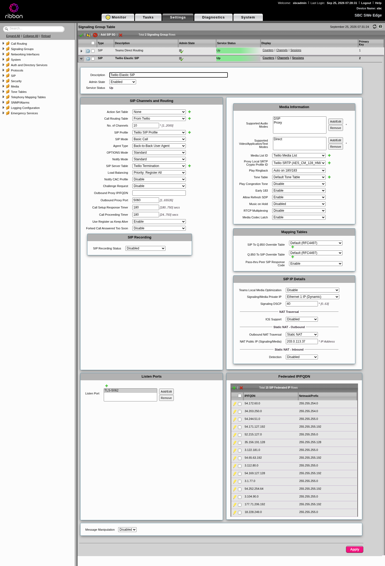The width and height of the screenshot is (385, 566).
Task: Expand the Teams Direct Routing row
Action: pos(82,51)
